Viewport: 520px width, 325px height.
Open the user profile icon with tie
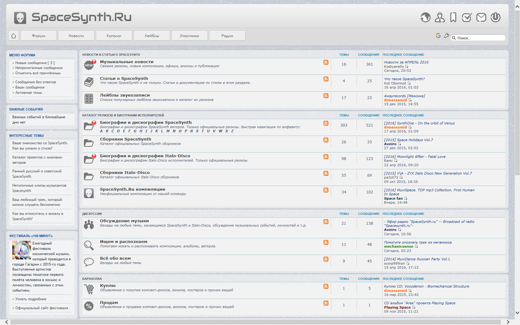(x=440, y=17)
